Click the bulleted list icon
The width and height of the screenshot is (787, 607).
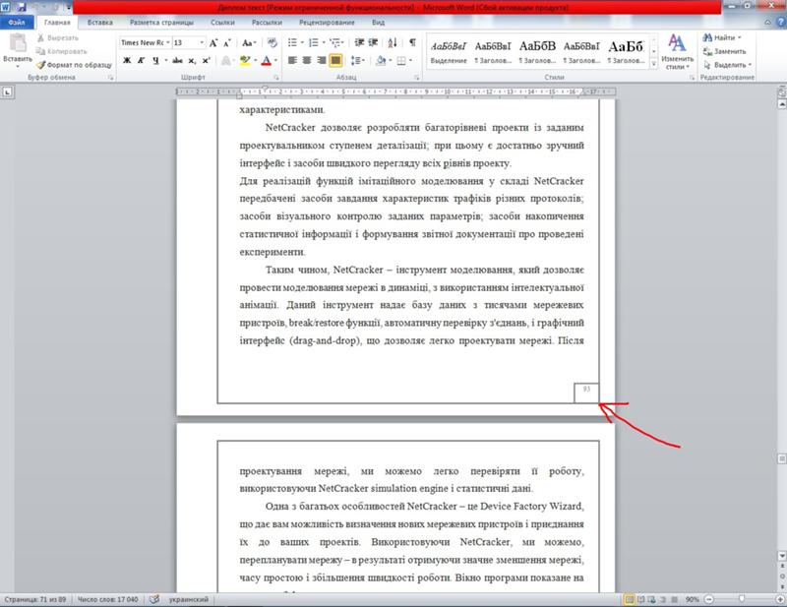[292, 42]
